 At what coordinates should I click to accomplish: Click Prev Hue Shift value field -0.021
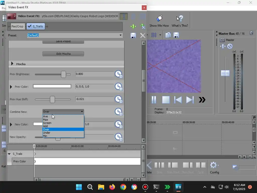coord(94,99)
